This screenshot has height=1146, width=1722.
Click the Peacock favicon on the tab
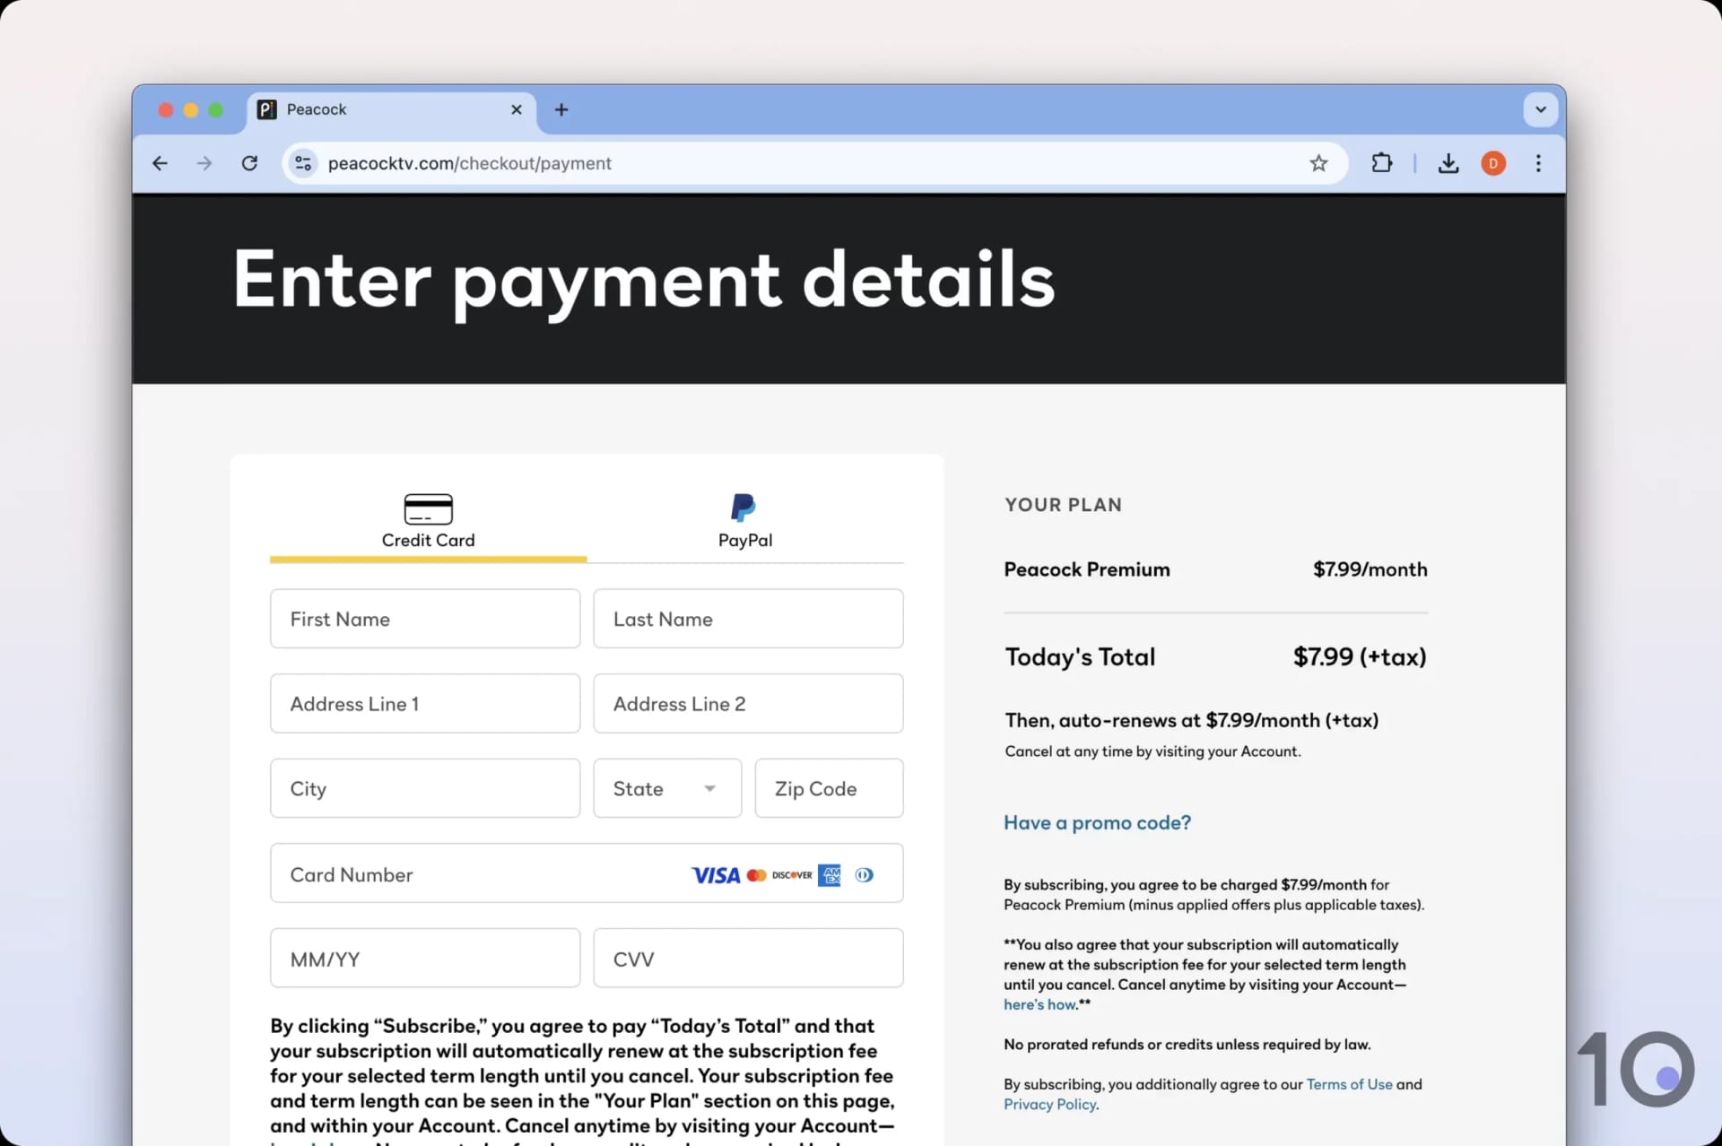(x=267, y=109)
